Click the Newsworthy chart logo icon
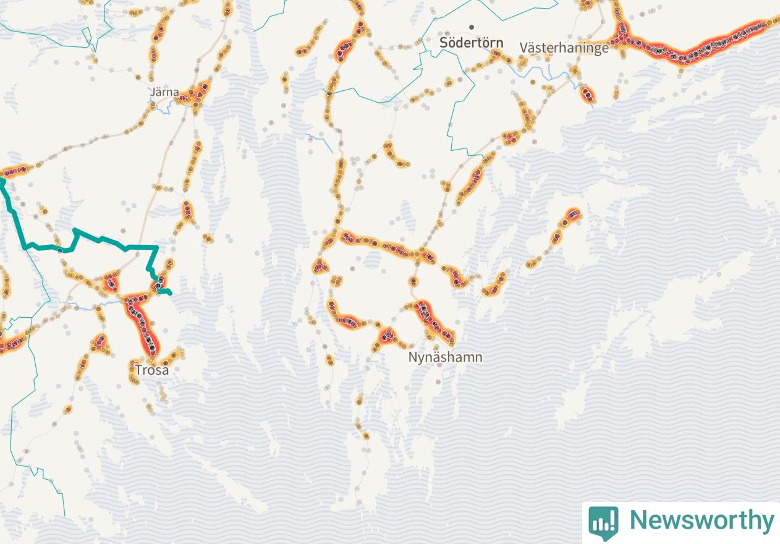The image size is (780, 544). 603,523
